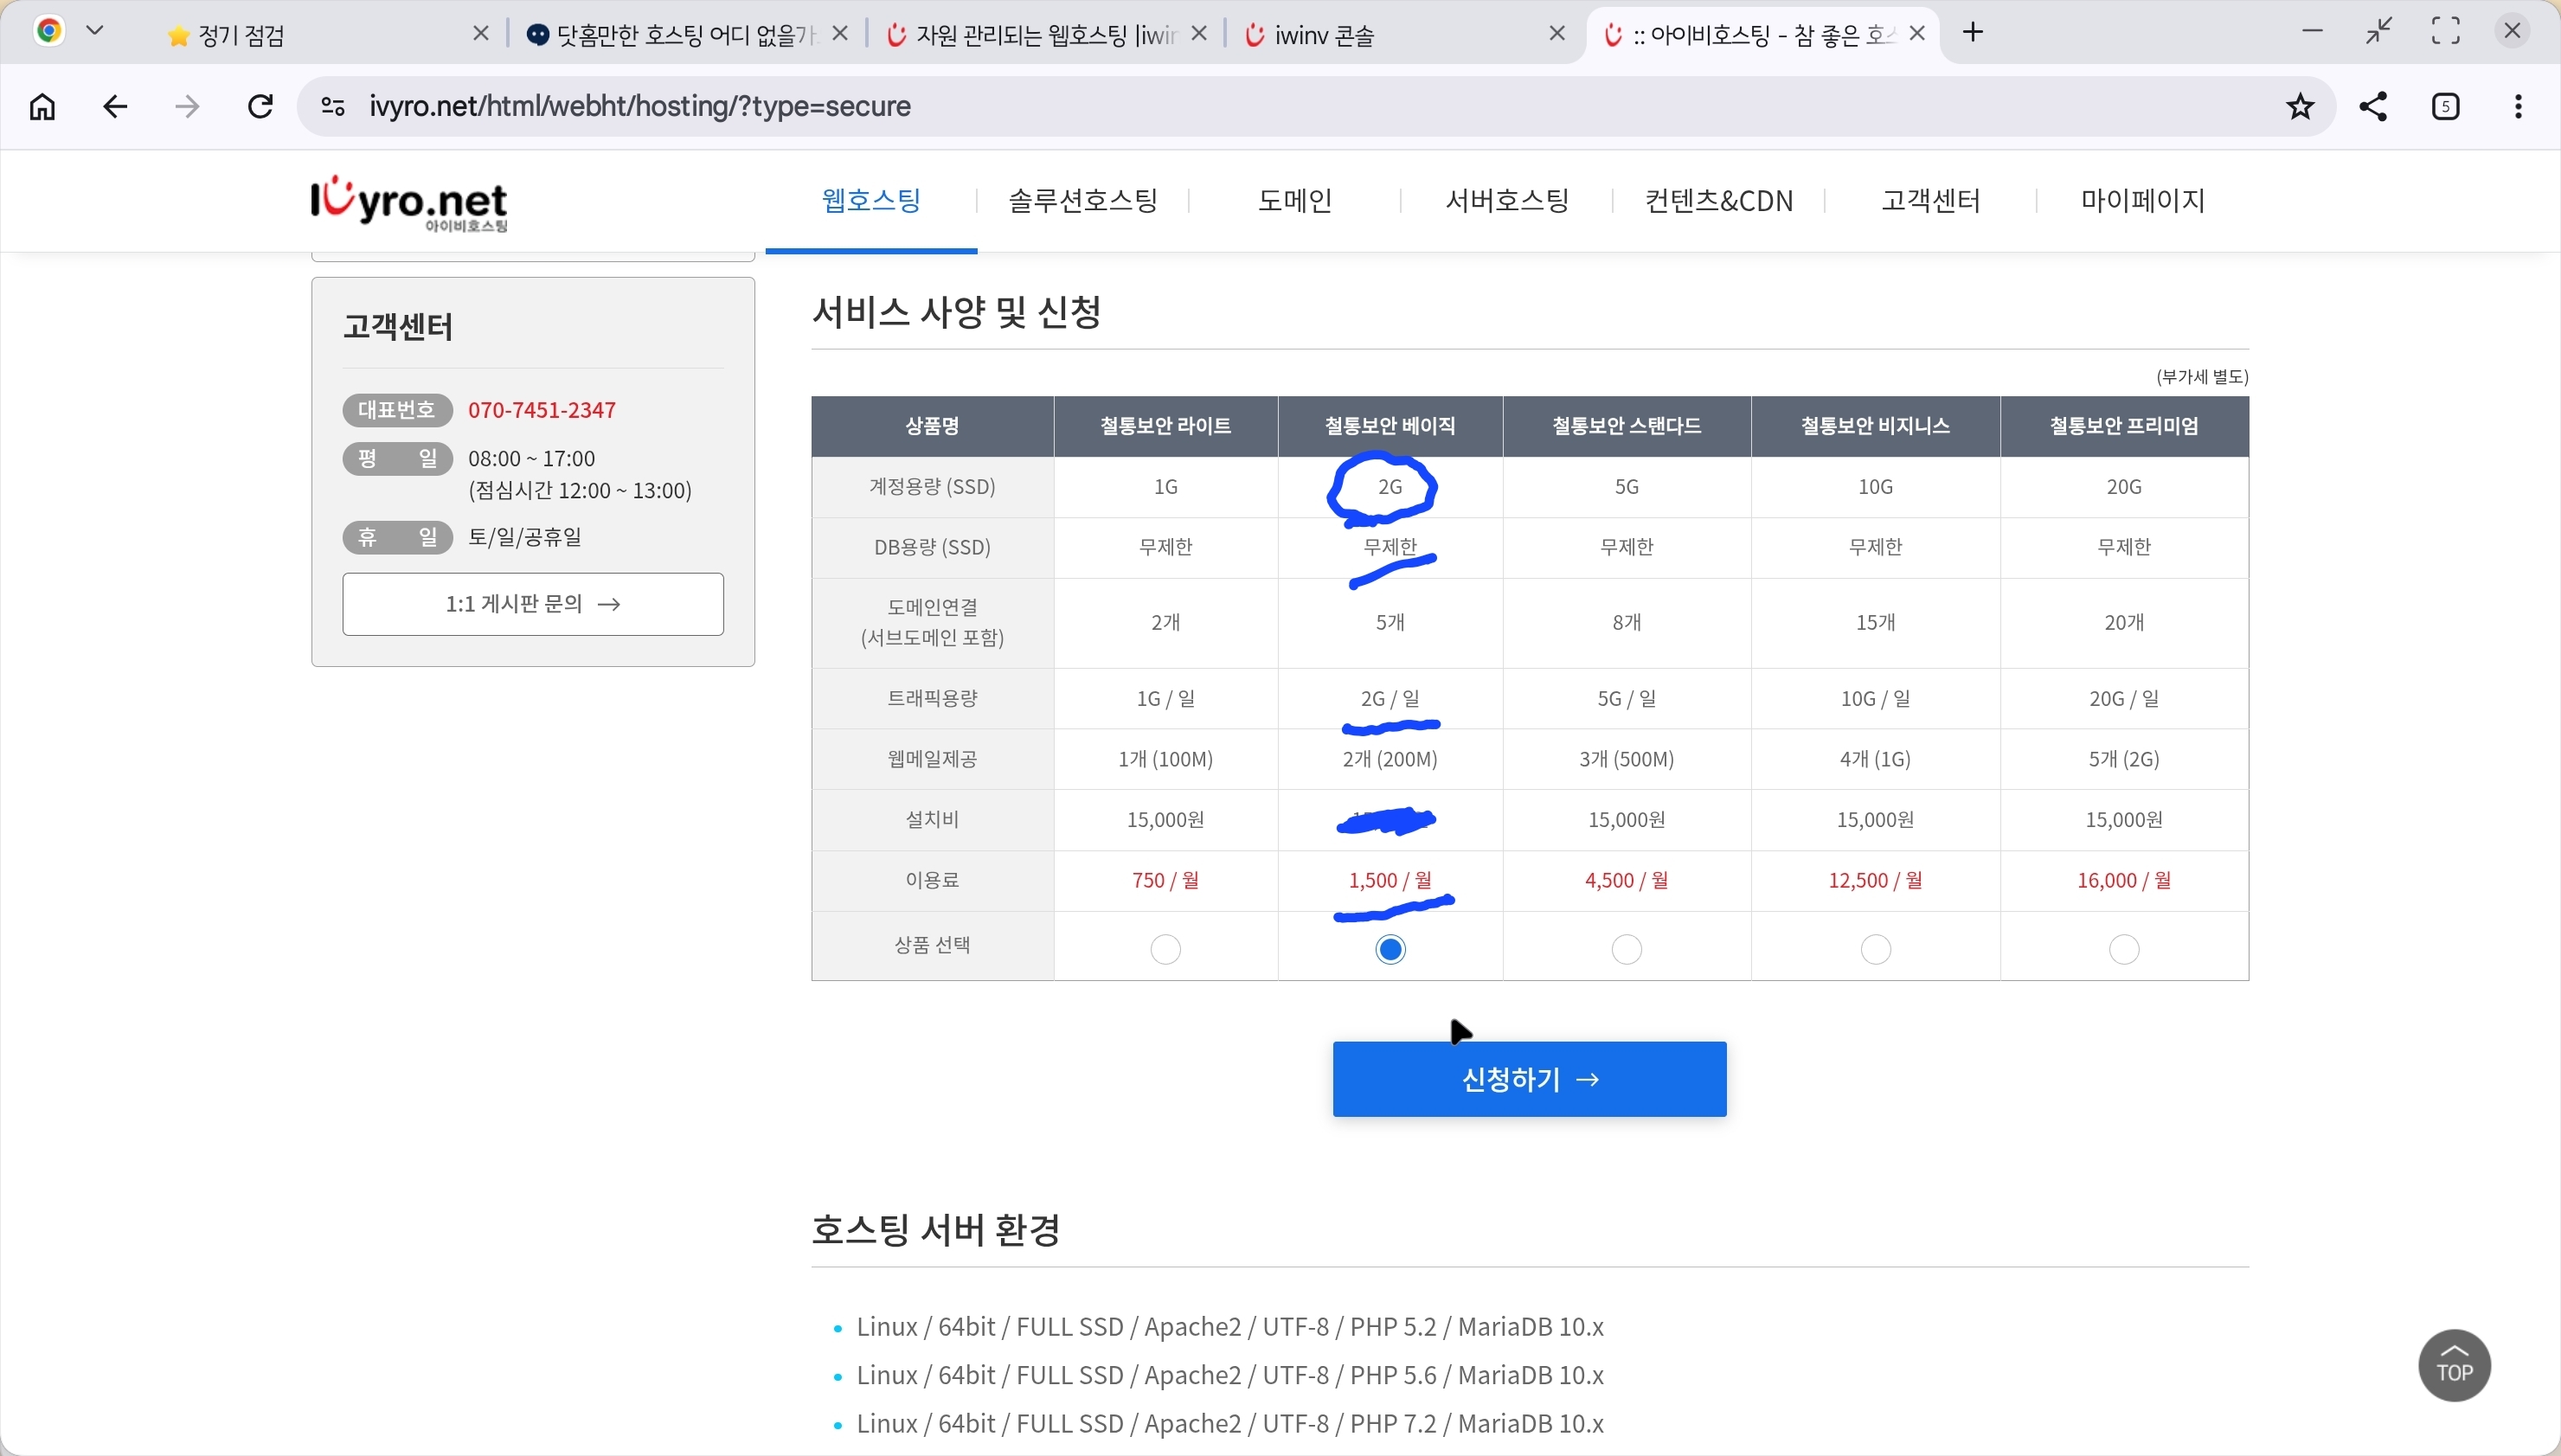The height and width of the screenshot is (1456, 2561).
Task: Open the 서버호스팅 navigation menu
Action: click(x=1506, y=200)
